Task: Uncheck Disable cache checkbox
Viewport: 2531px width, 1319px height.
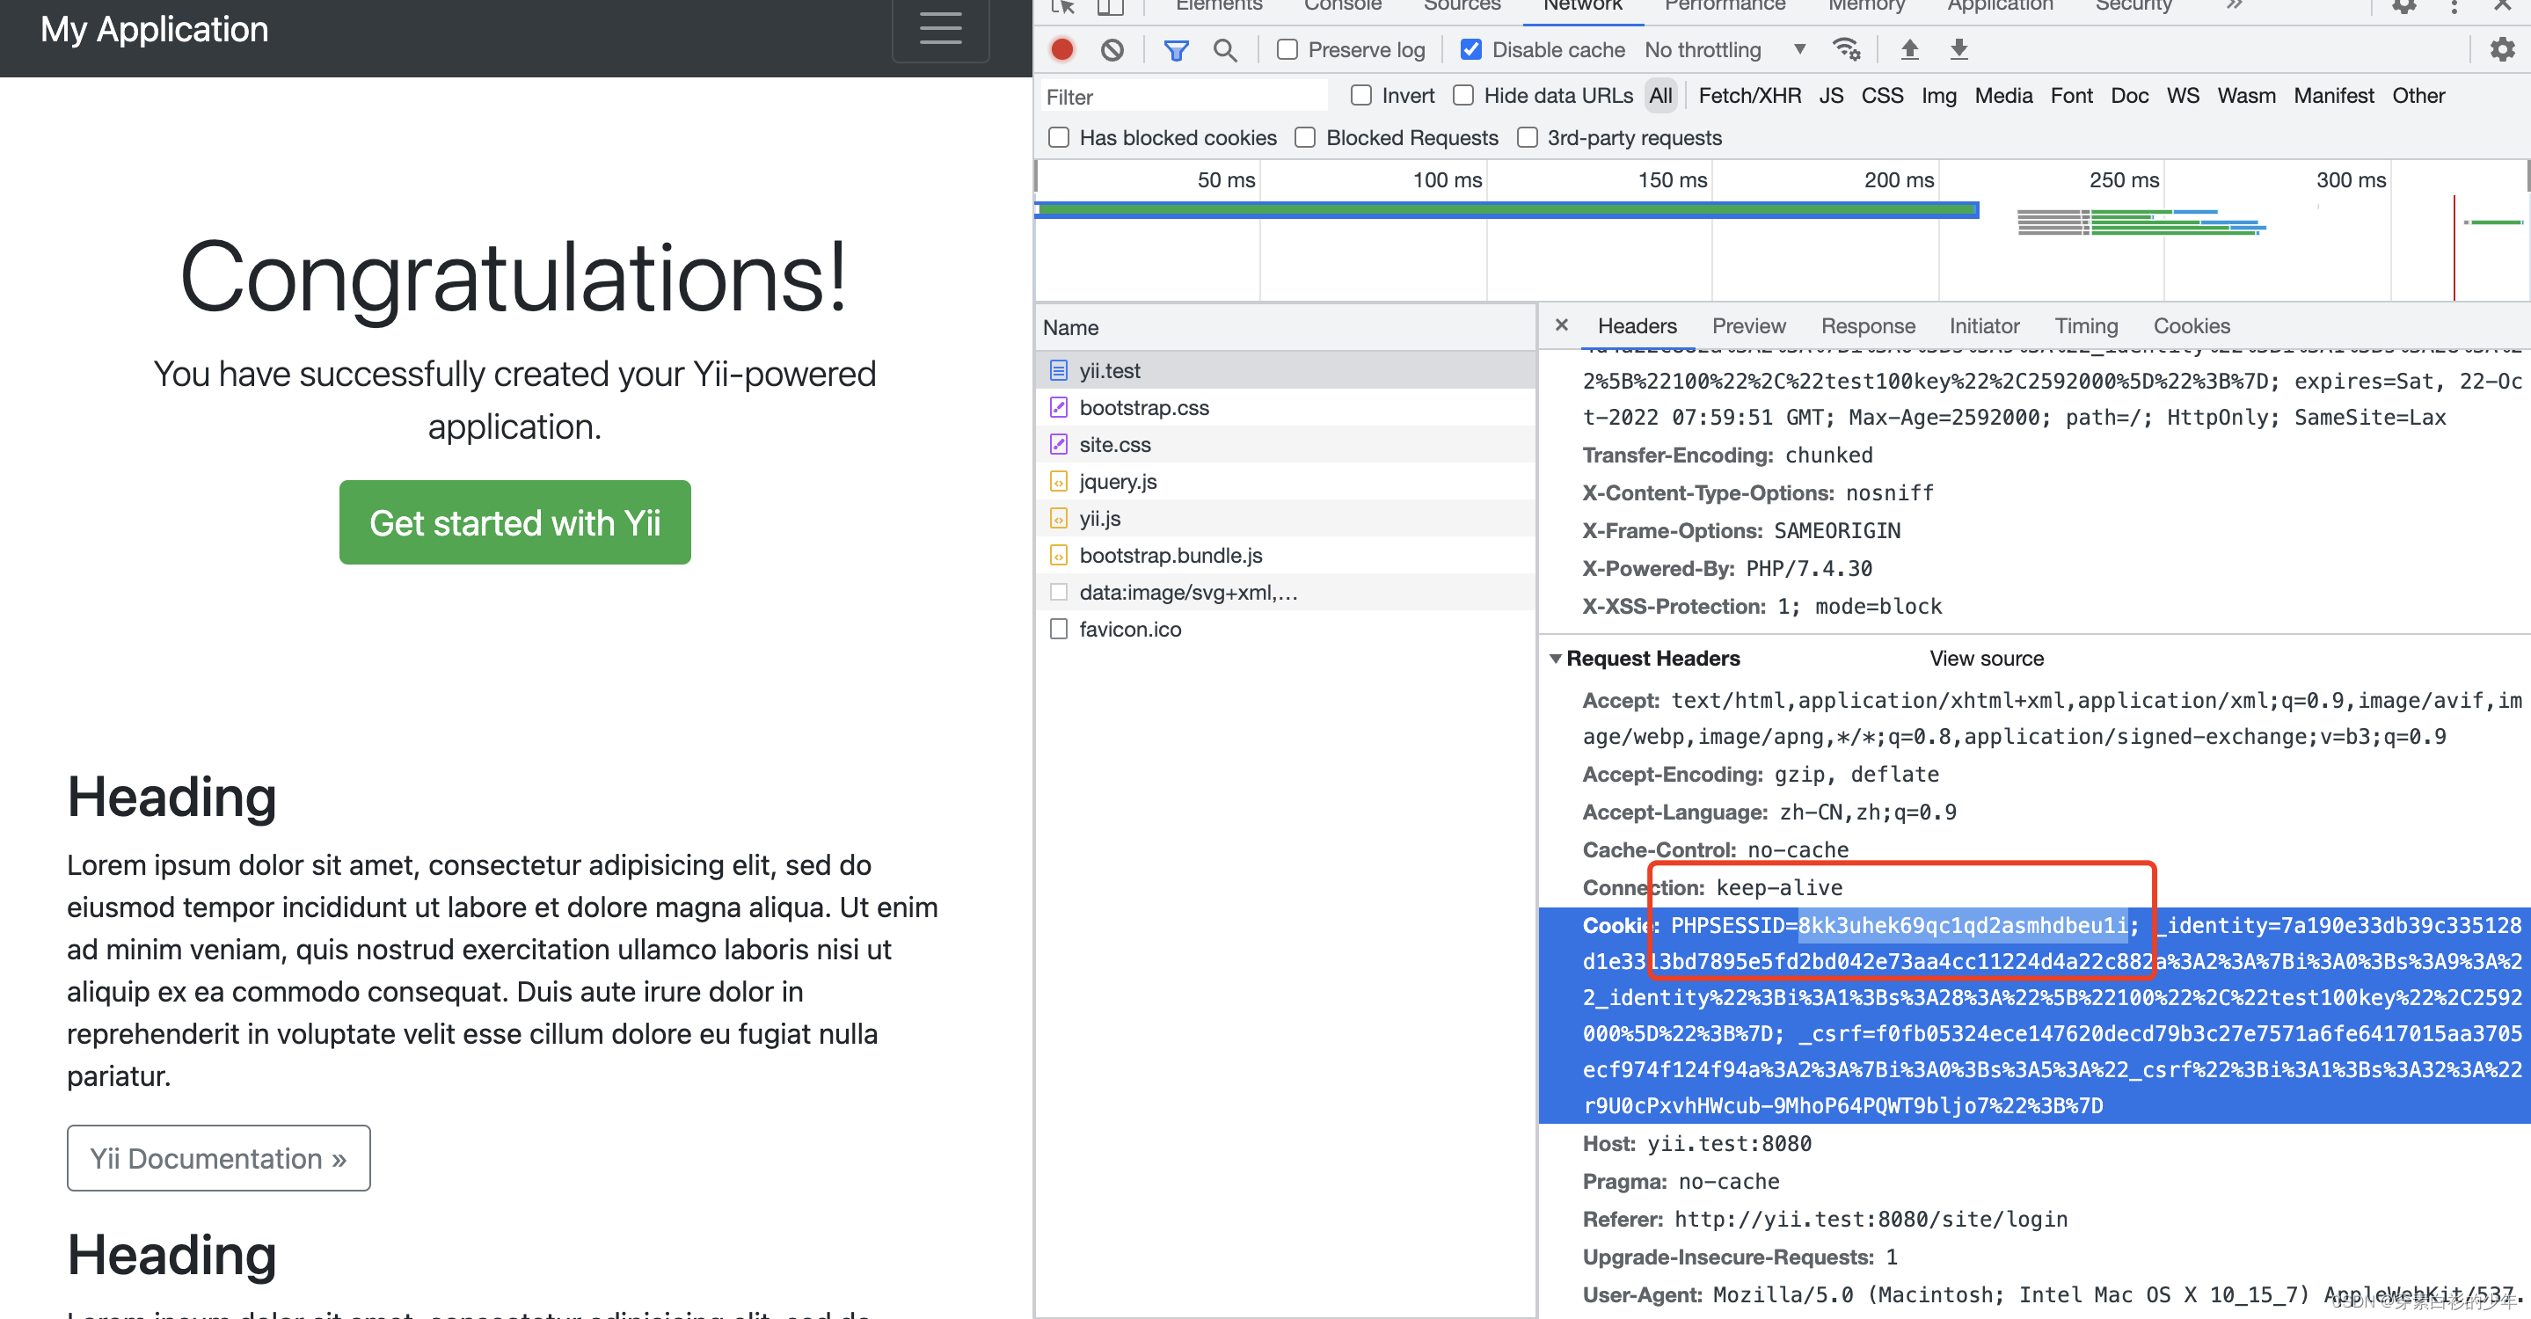Action: tap(1471, 49)
